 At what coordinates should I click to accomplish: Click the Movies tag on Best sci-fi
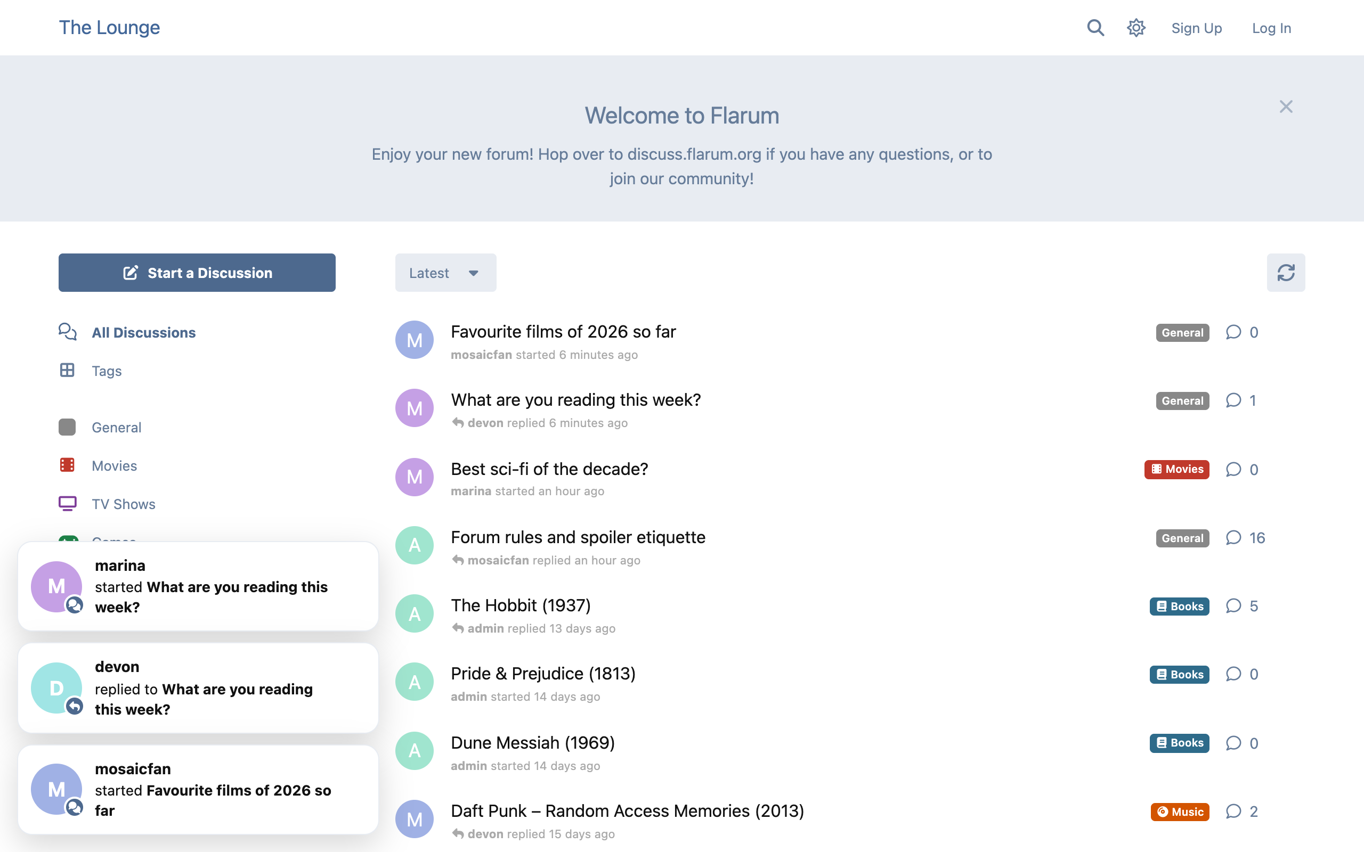tap(1176, 469)
